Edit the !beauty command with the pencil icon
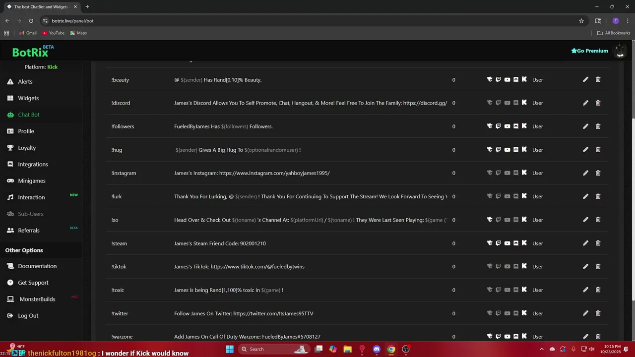The width and height of the screenshot is (635, 357). [585, 79]
